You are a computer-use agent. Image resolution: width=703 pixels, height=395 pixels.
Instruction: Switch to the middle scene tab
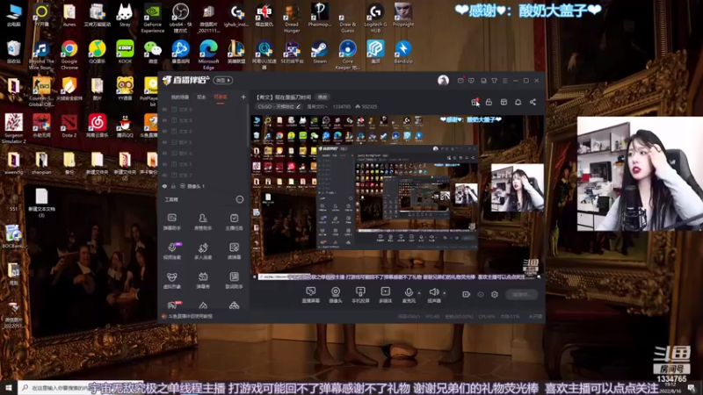pyautogui.click(x=201, y=97)
